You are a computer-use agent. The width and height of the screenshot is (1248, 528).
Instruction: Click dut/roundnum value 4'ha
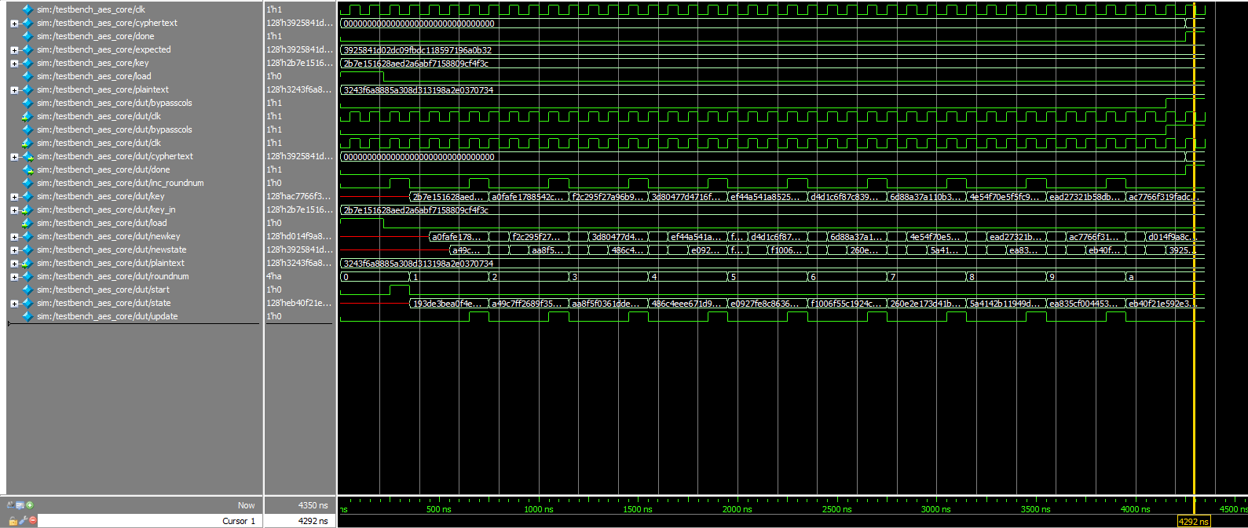click(x=273, y=276)
